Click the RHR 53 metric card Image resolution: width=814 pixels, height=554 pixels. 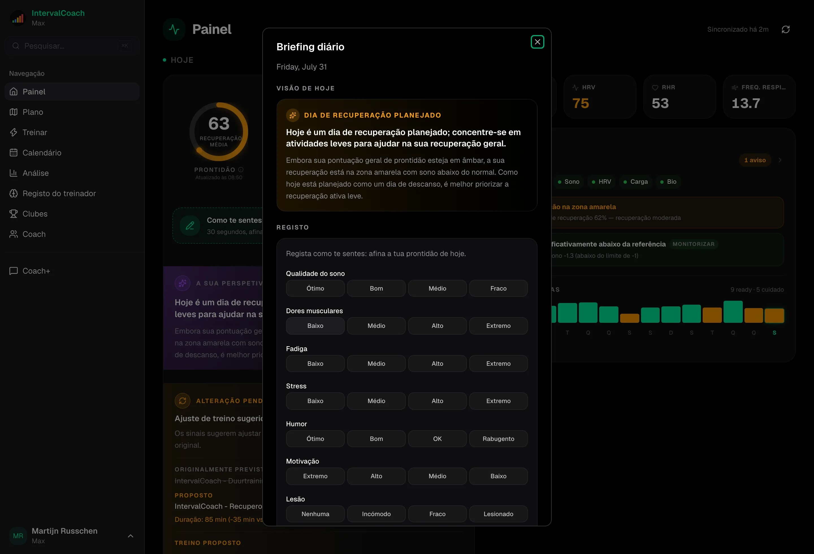(679, 97)
